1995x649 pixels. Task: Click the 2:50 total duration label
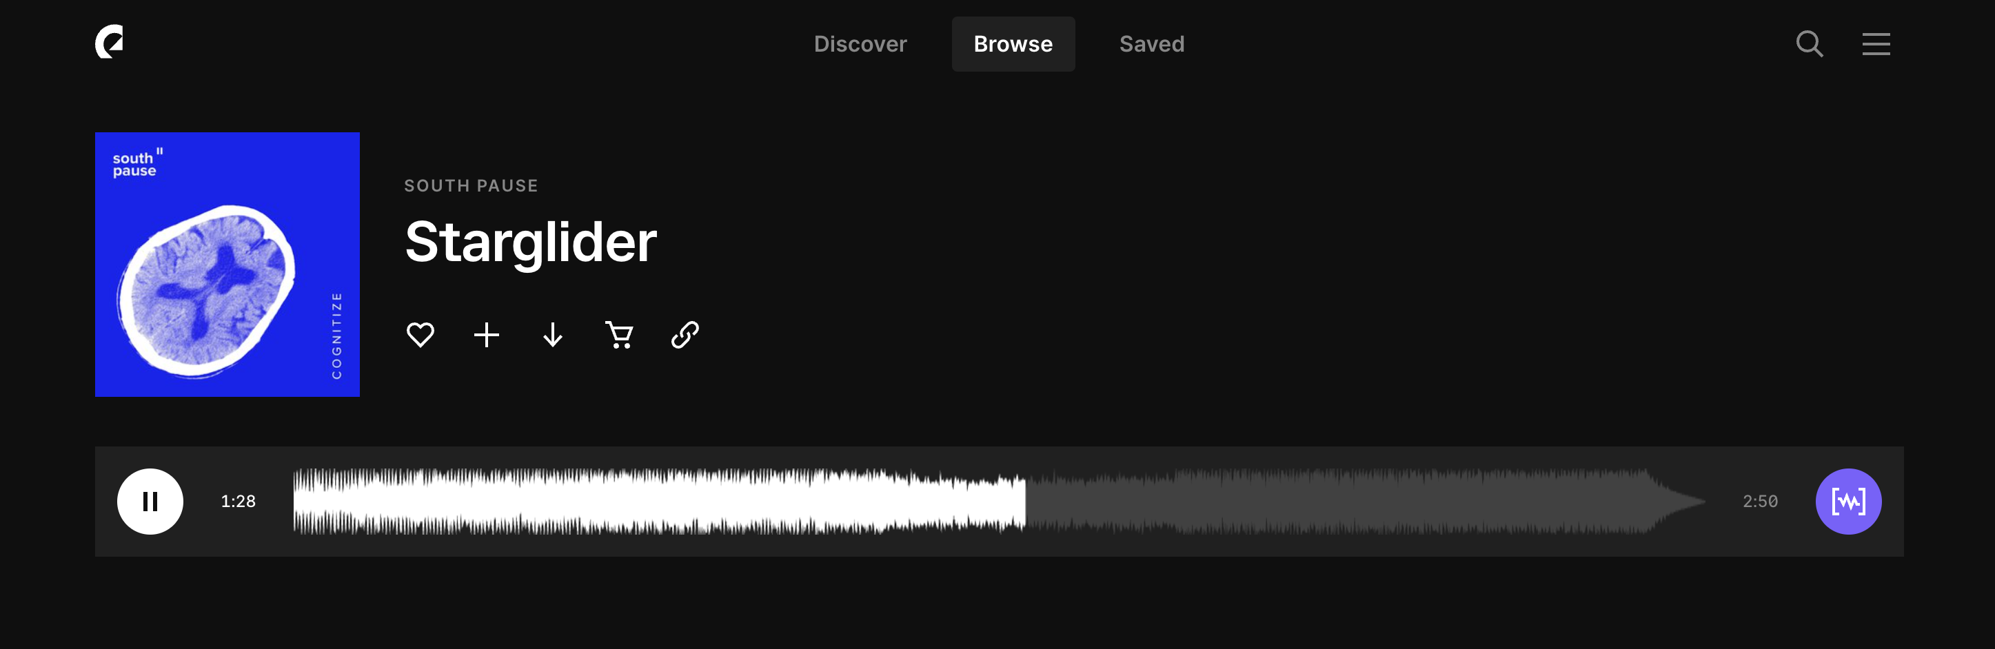click(x=1759, y=502)
